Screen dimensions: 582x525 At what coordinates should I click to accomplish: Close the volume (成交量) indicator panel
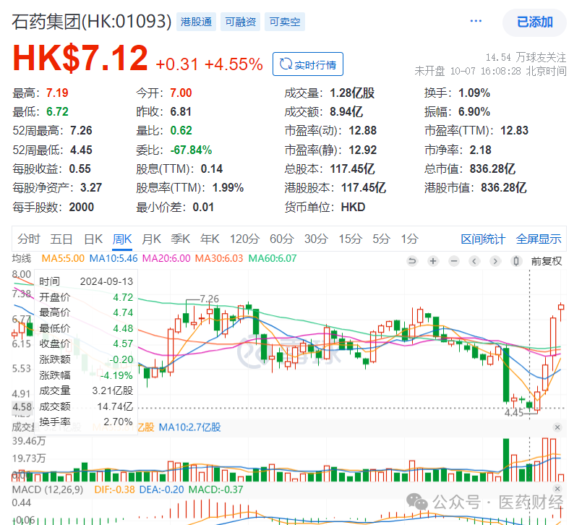pyautogui.click(x=557, y=427)
